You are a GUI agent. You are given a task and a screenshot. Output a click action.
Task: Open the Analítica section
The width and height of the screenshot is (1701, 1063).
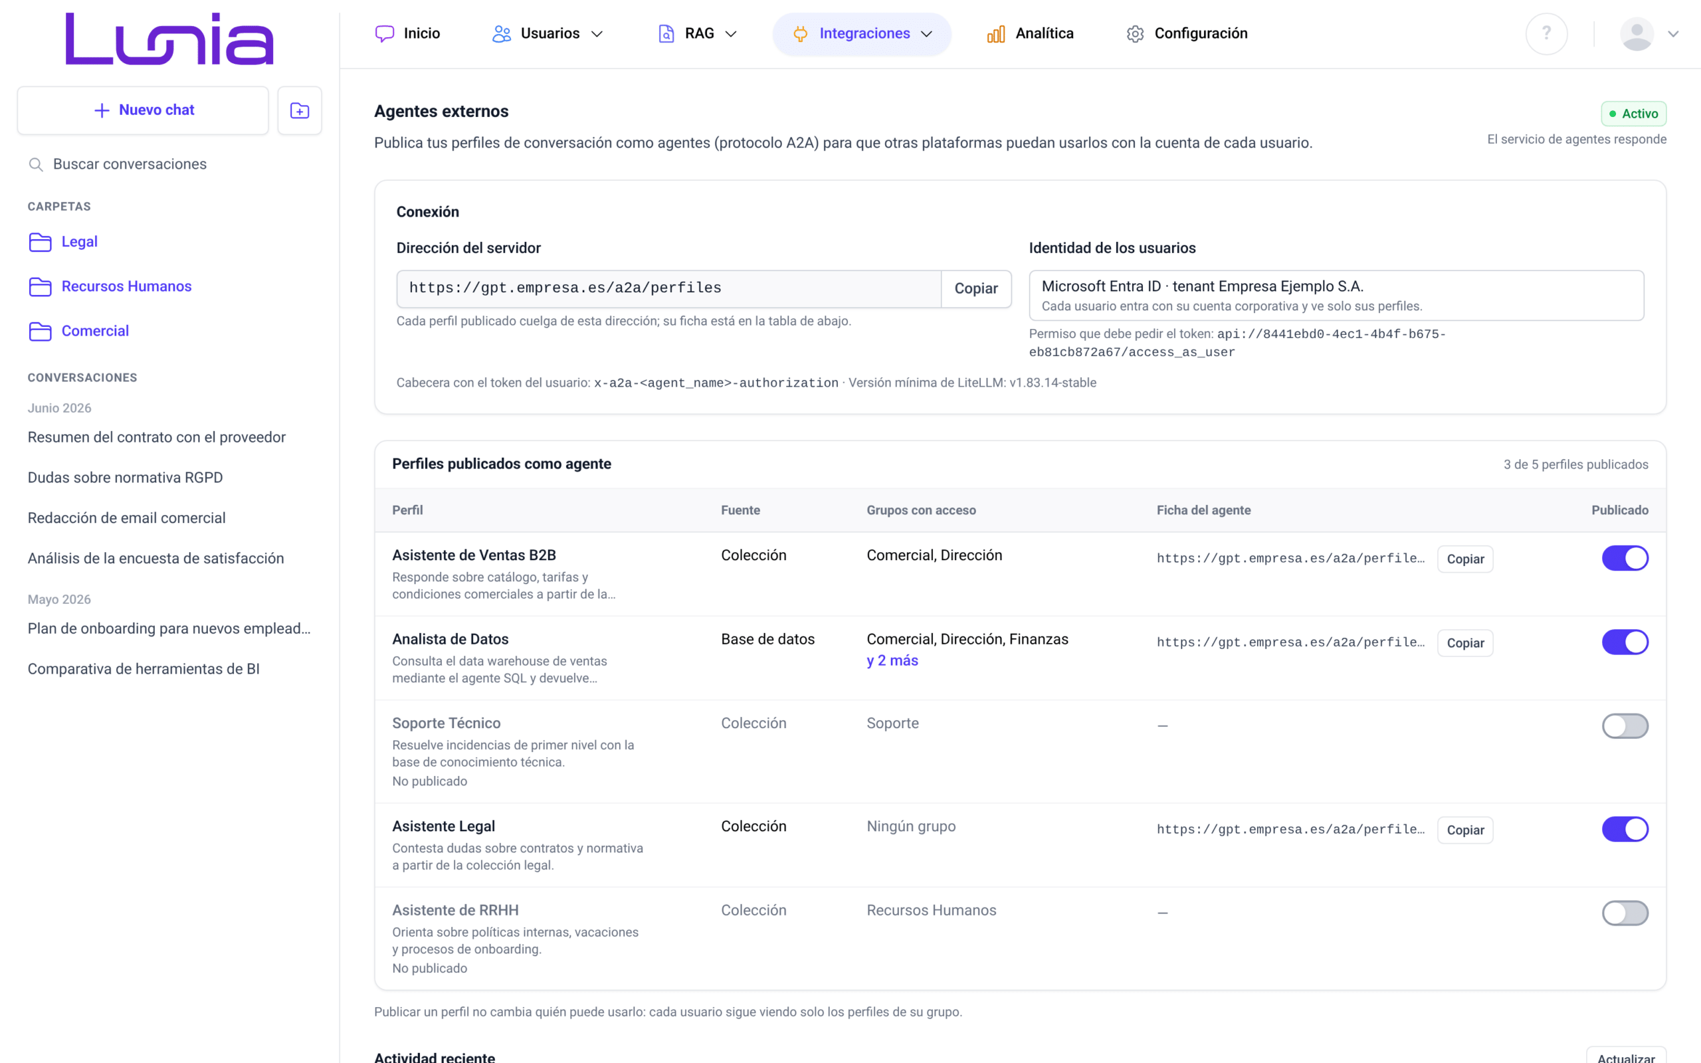[1030, 34]
